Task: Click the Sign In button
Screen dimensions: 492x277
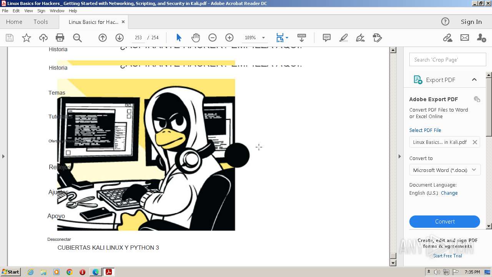Action: (x=471, y=22)
